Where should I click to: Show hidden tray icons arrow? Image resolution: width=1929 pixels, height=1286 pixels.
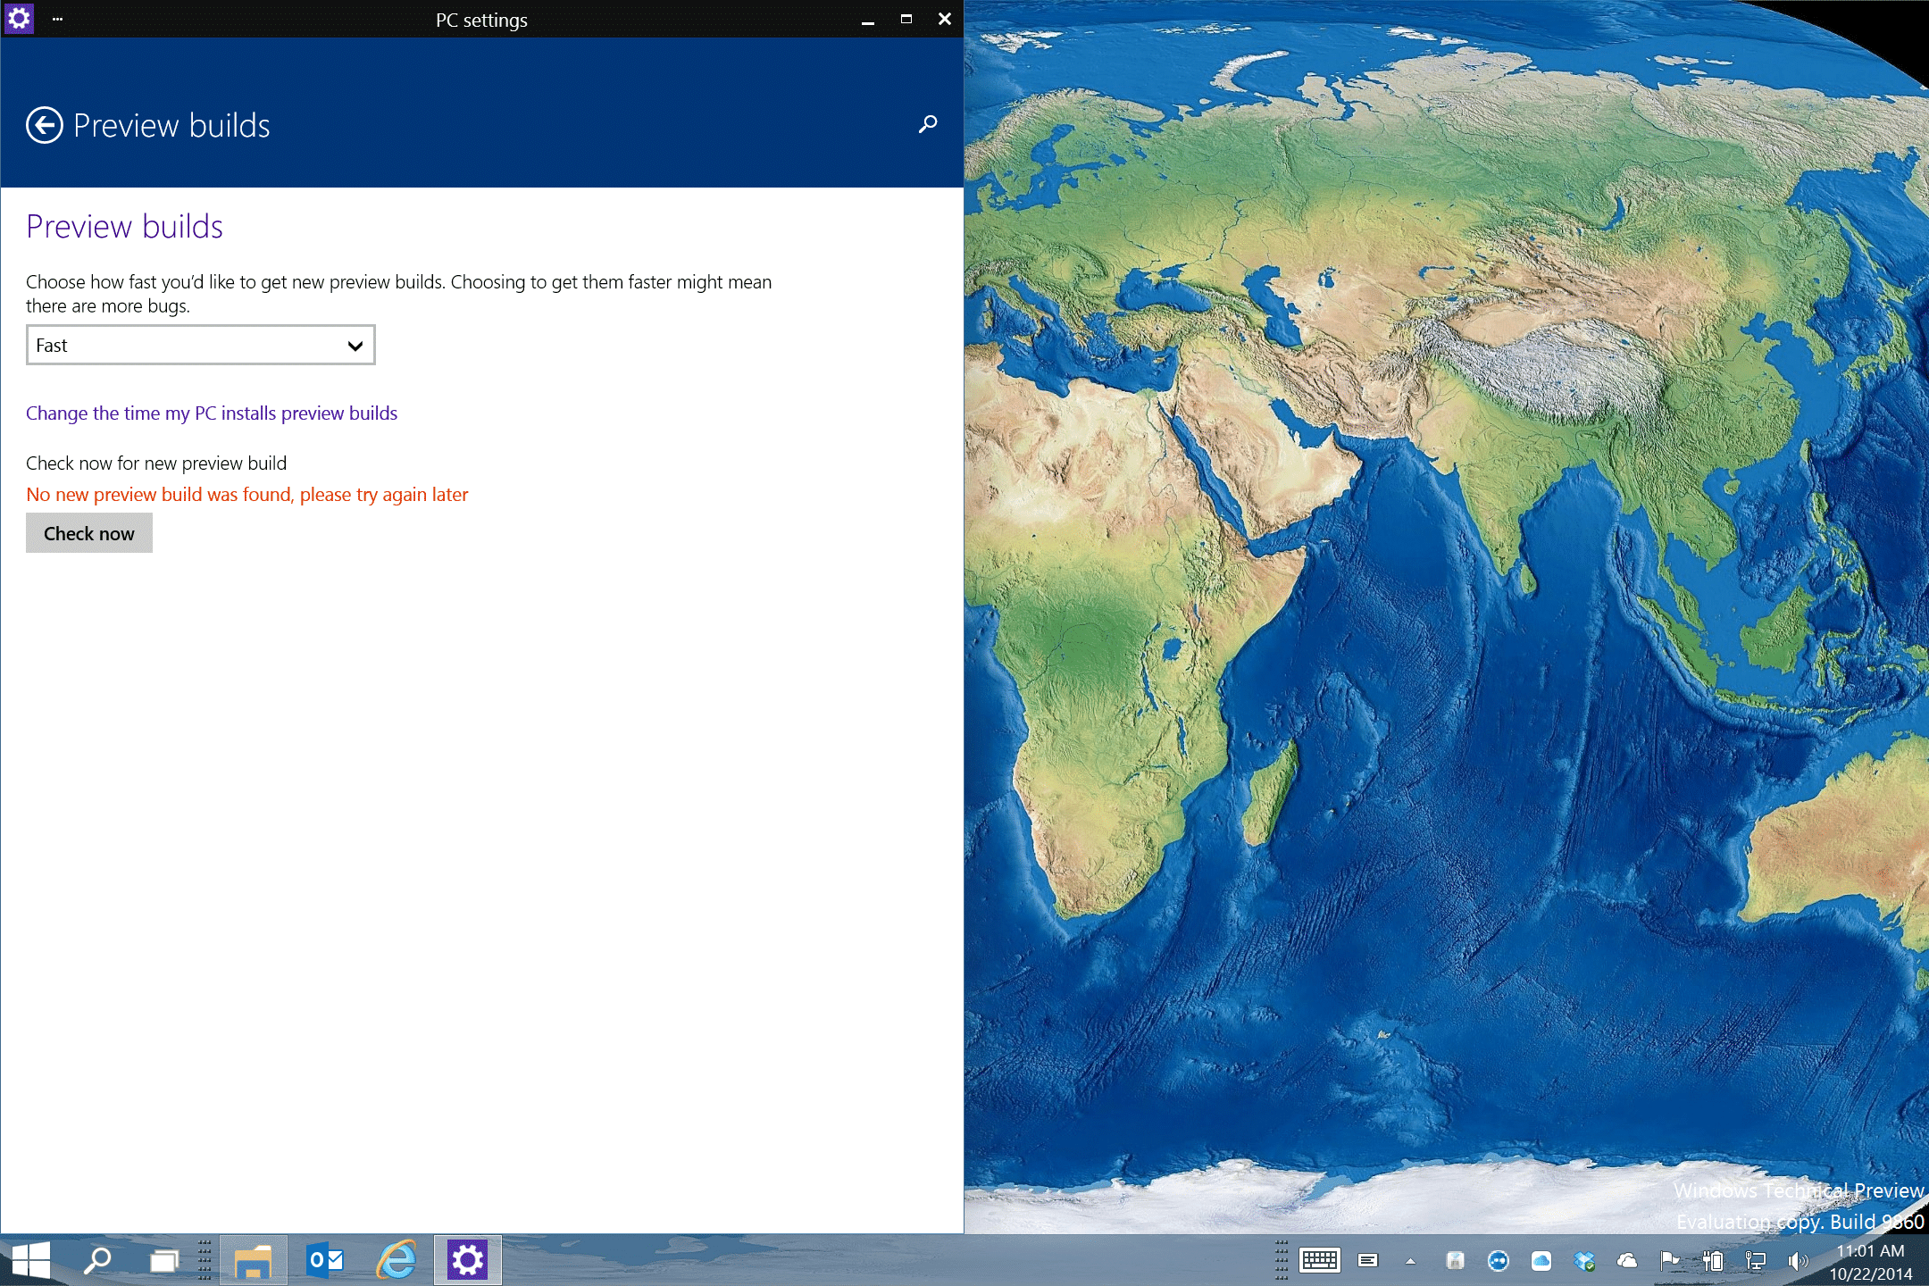1411,1261
